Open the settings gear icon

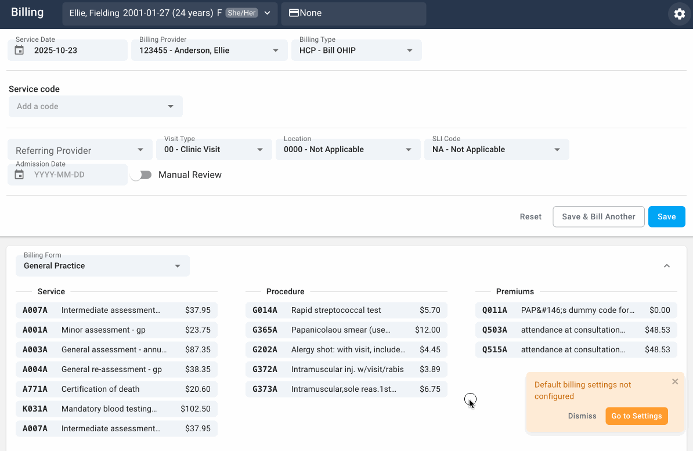tap(679, 14)
